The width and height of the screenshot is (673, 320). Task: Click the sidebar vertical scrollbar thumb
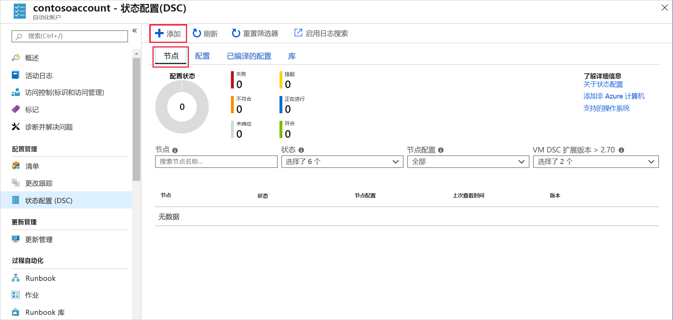pos(136,119)
